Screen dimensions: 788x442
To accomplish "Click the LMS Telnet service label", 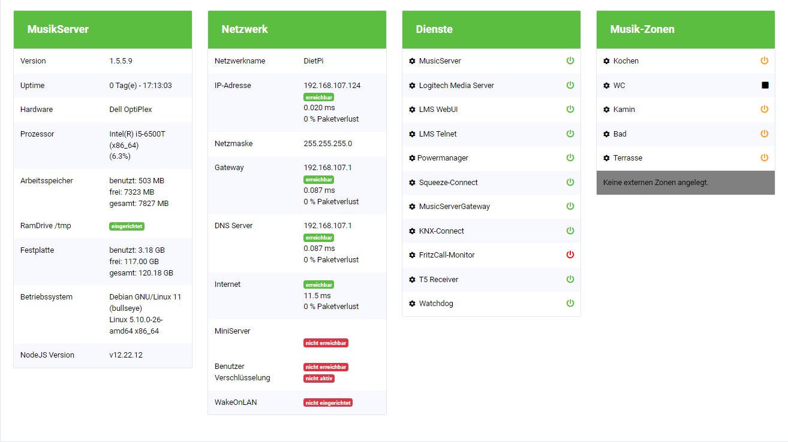I will (438, 134).
